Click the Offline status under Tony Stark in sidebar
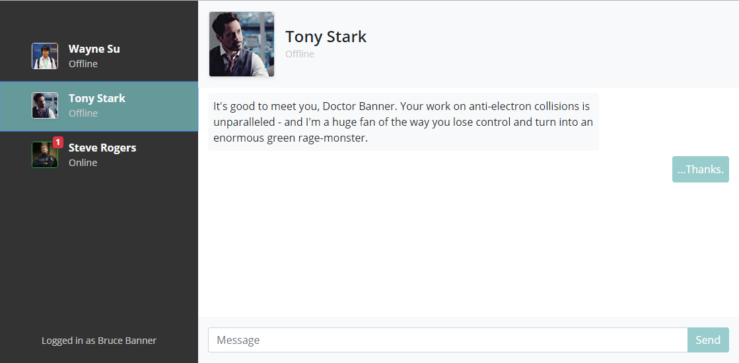The image size is (739, 363). (83, 113)
